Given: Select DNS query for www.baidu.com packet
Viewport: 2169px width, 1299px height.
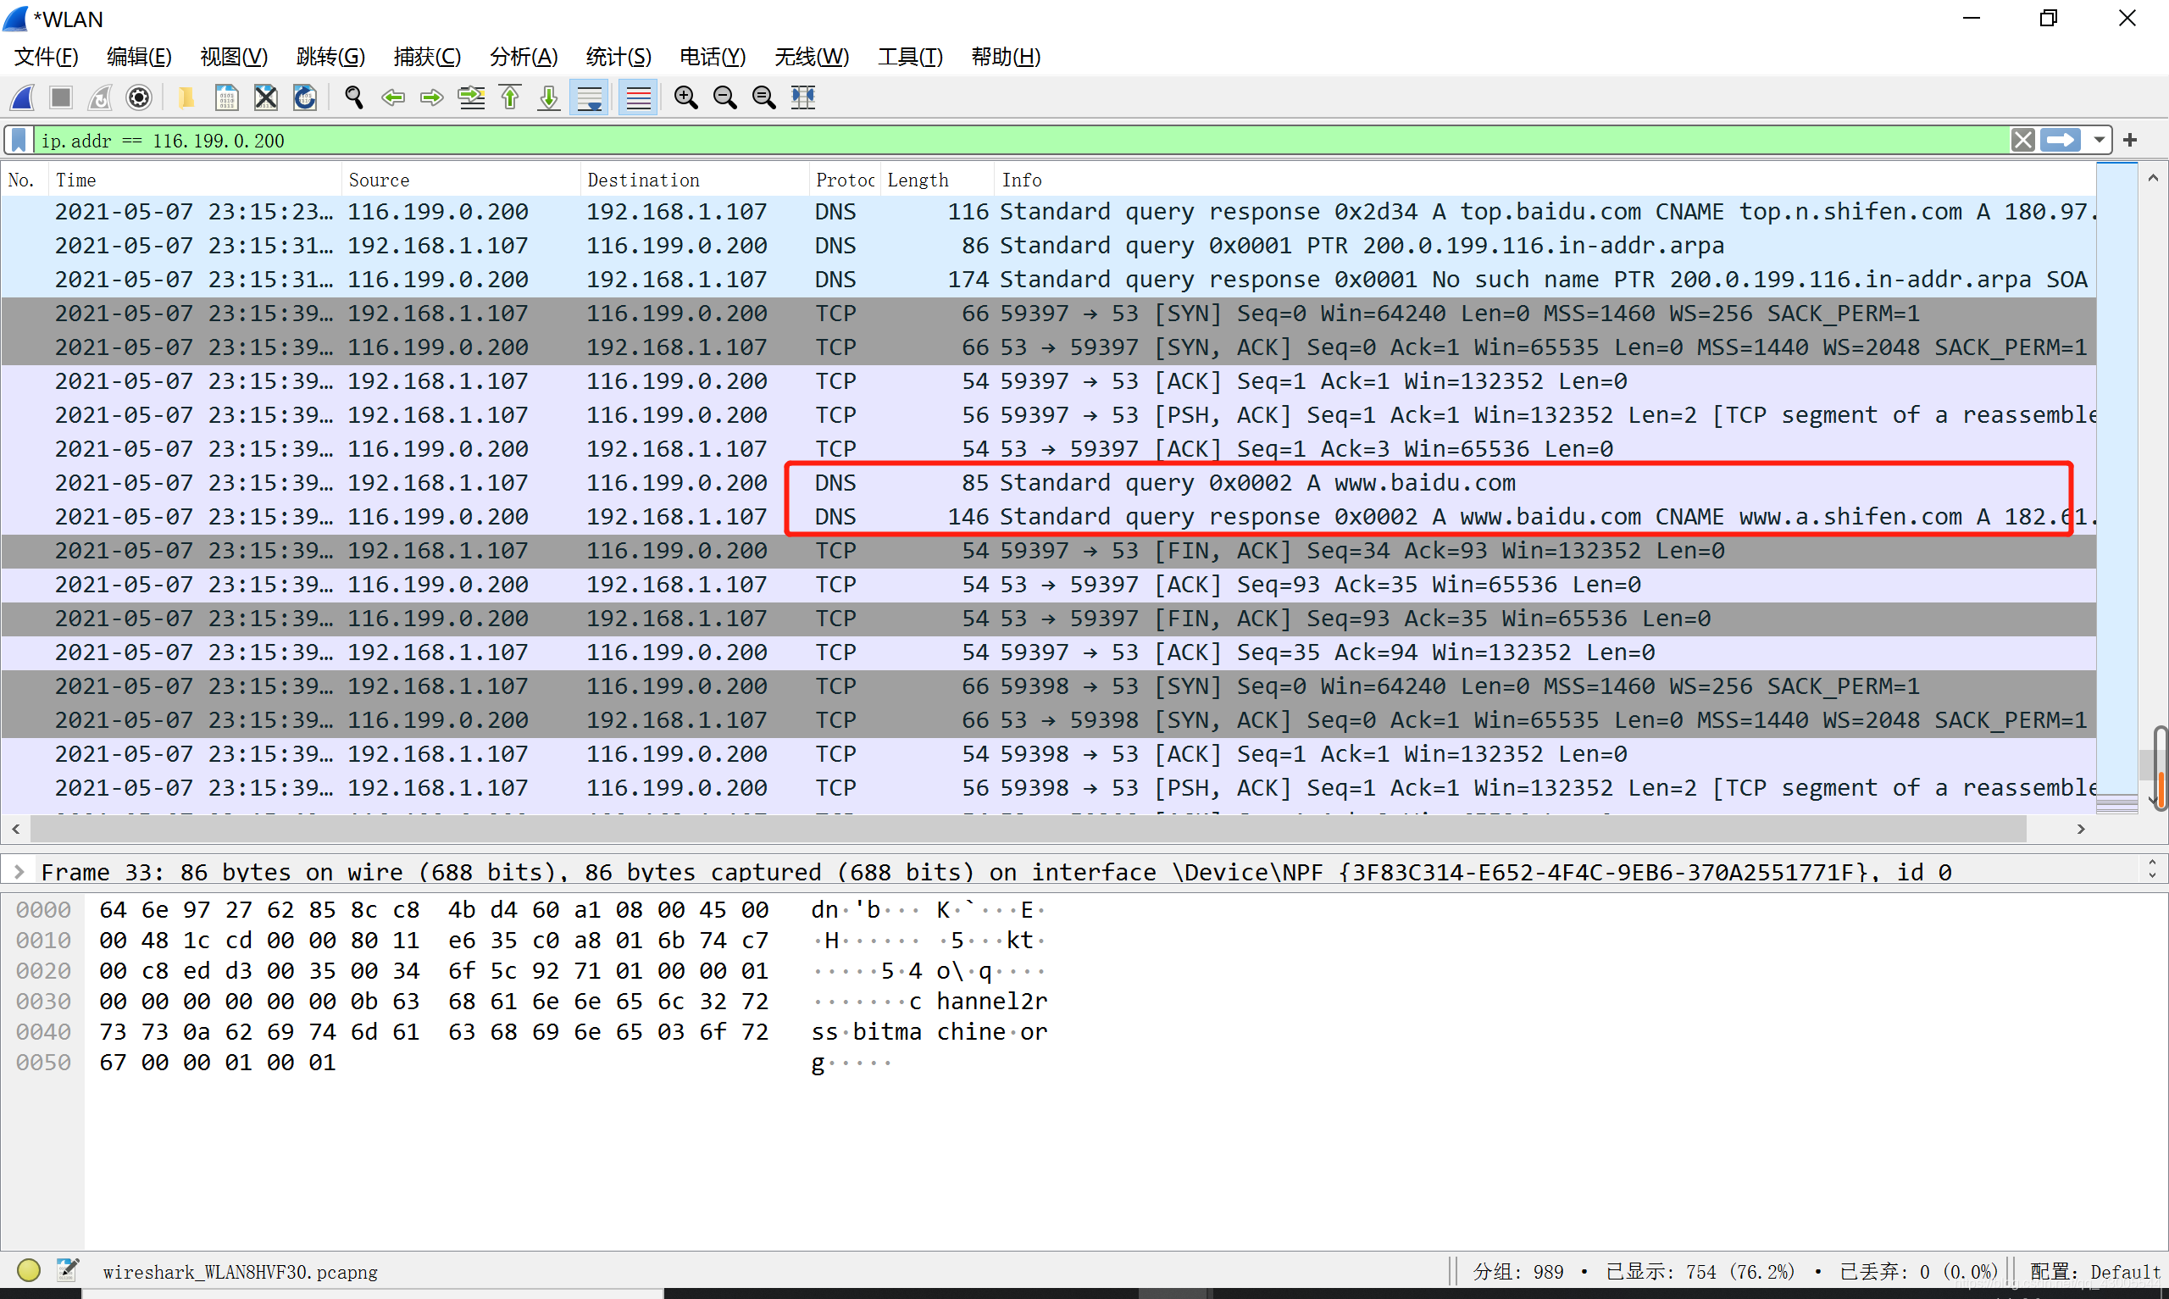Looking at the screenshot, I should point(1048,482).
